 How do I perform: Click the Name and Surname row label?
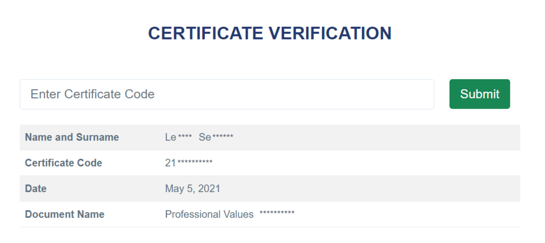tap(72, 137)
